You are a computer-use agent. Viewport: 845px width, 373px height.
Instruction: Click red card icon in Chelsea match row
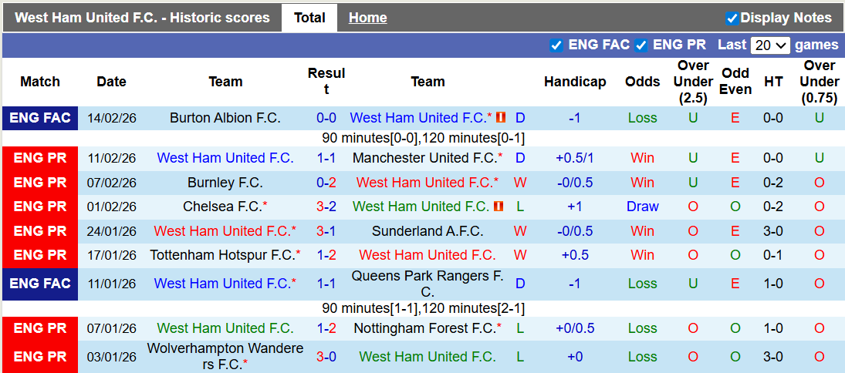499,207
